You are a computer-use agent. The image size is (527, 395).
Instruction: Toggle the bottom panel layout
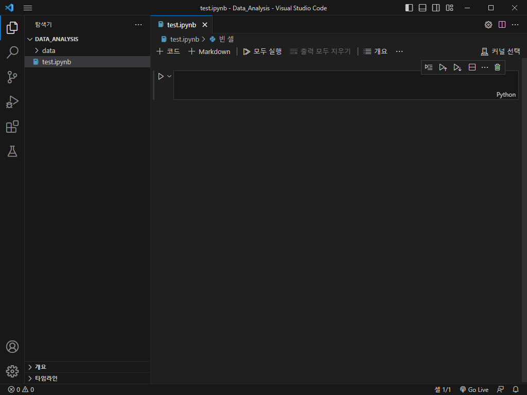[x=423, y=8]
